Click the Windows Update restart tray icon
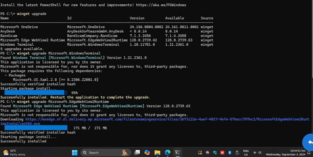 coord(200,153)
